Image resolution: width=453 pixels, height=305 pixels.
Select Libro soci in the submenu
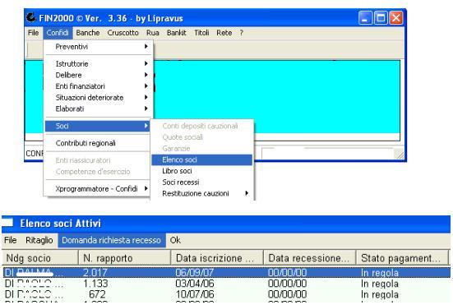[x=202, y=171]
